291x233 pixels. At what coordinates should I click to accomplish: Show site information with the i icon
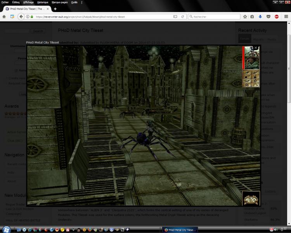[28, 17]
